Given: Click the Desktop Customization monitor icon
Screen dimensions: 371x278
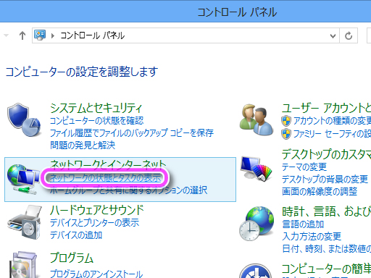Looking at the screenshot, I should tap(256, 169).
